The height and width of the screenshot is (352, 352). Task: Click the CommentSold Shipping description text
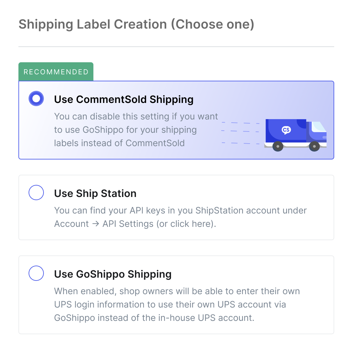pos(136,130)
